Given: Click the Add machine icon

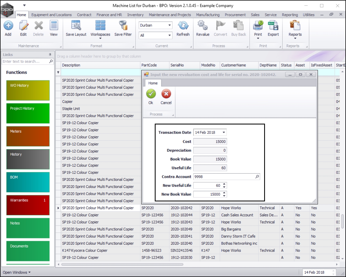Looking at the screenshot, I should [x=8, y=26].
